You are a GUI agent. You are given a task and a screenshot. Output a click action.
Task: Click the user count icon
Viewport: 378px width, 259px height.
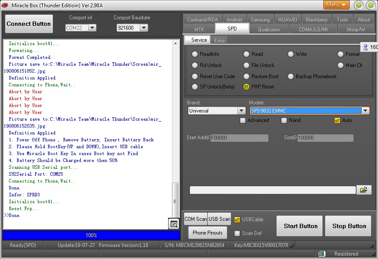coord(366,47)
